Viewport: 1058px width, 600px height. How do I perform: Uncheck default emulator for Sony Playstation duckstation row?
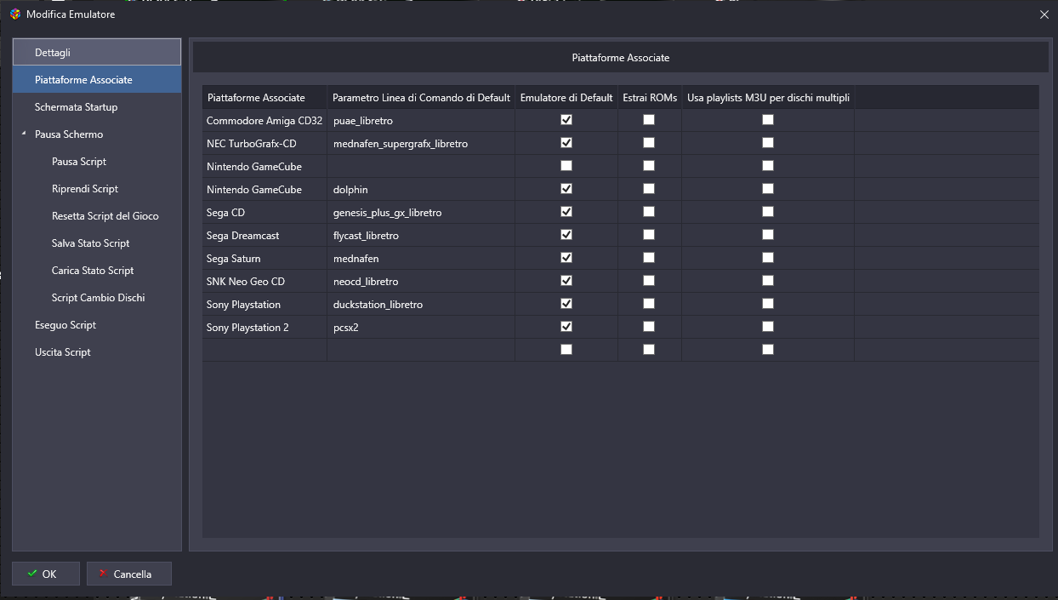click(566, 304)
